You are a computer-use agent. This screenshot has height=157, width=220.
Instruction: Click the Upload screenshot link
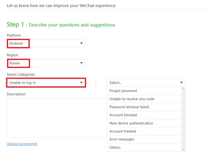(x=22, y=144)
